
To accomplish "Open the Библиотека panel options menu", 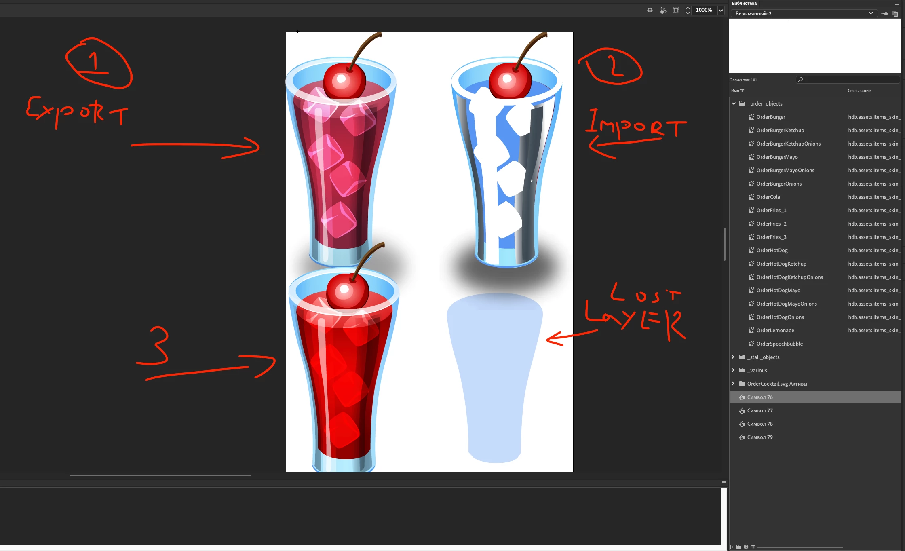I will [897, 3].
